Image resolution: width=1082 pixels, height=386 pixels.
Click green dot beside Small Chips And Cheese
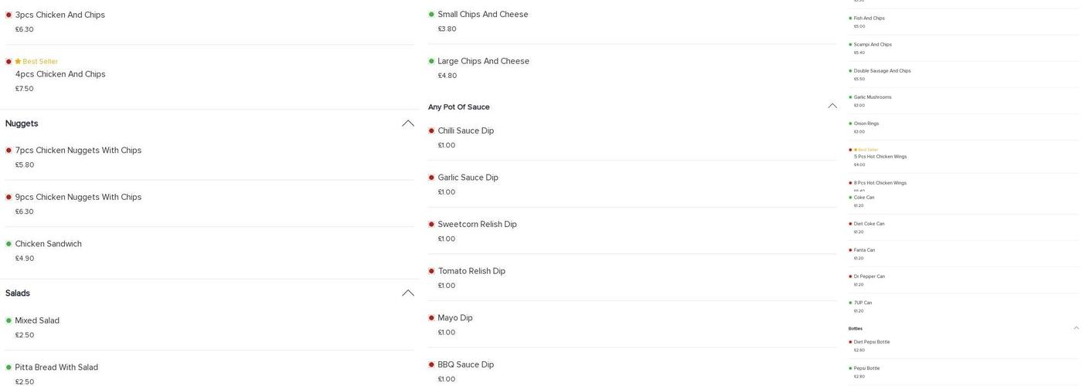(431, 15)
